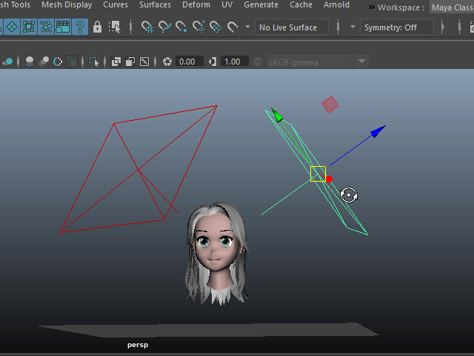Image resolution: width=474 pixels, height=356 pixels.
Task: Open the Symmetry: Off dropdown
Action: [396, 27]
